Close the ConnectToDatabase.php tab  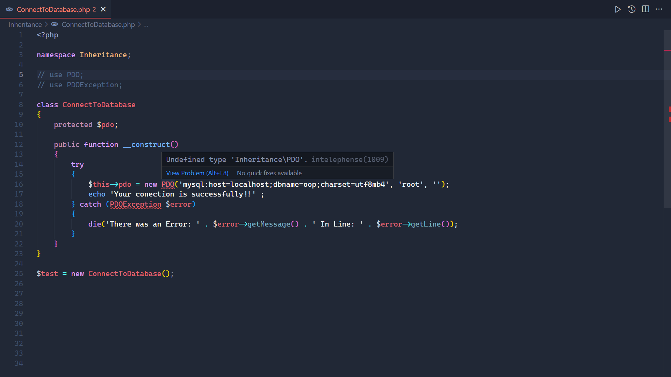pyautogui.click(x=103, y=9)
